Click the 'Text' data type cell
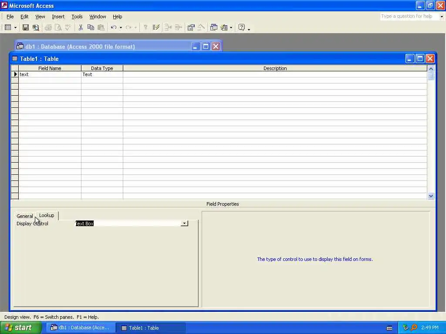Viewport: 446px width, 334px height. [x=102, y=74]
